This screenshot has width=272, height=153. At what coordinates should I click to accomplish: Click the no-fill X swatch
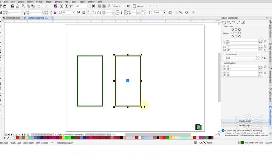(14, 138)
